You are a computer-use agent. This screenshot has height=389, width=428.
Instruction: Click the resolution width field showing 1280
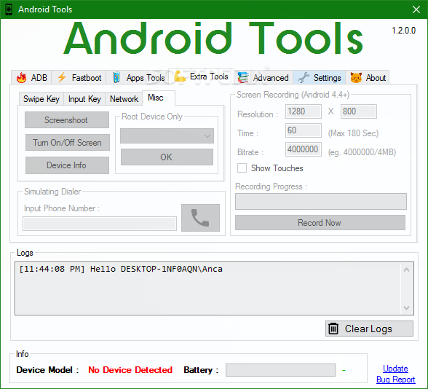[x=304, y=111]
